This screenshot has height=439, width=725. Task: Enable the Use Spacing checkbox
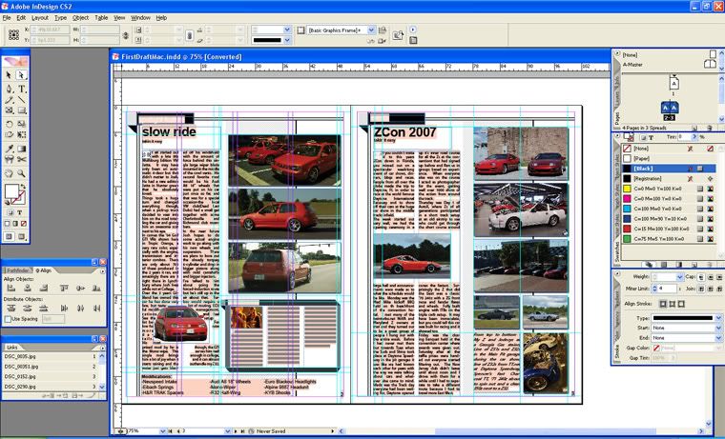point(8,318)
